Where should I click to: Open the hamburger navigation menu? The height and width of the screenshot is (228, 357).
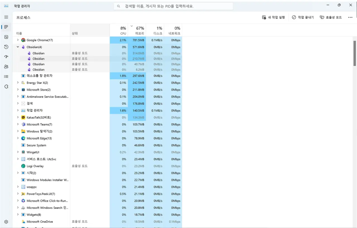(6, 17)
